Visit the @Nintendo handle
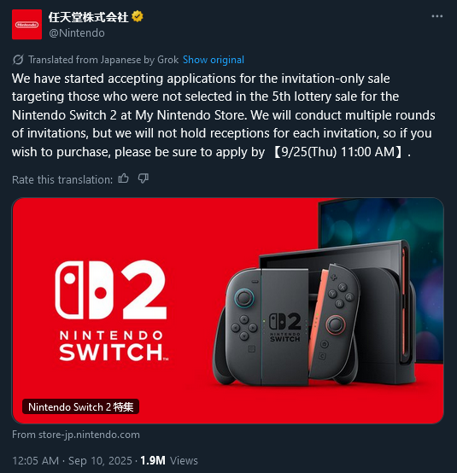The width and height of the screenshot is (457, 473). [77, 33]
